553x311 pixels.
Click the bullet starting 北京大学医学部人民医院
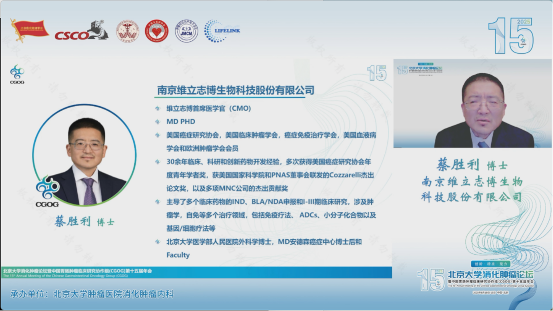264,248
